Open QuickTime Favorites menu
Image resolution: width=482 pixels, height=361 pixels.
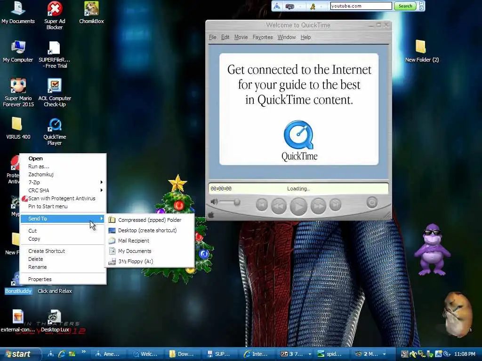[263, 37]
